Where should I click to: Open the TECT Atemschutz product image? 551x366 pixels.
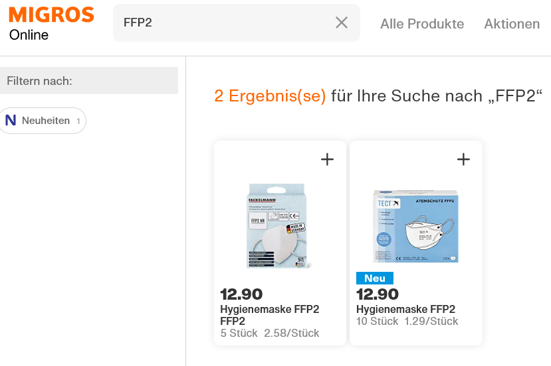coord(416,225)
